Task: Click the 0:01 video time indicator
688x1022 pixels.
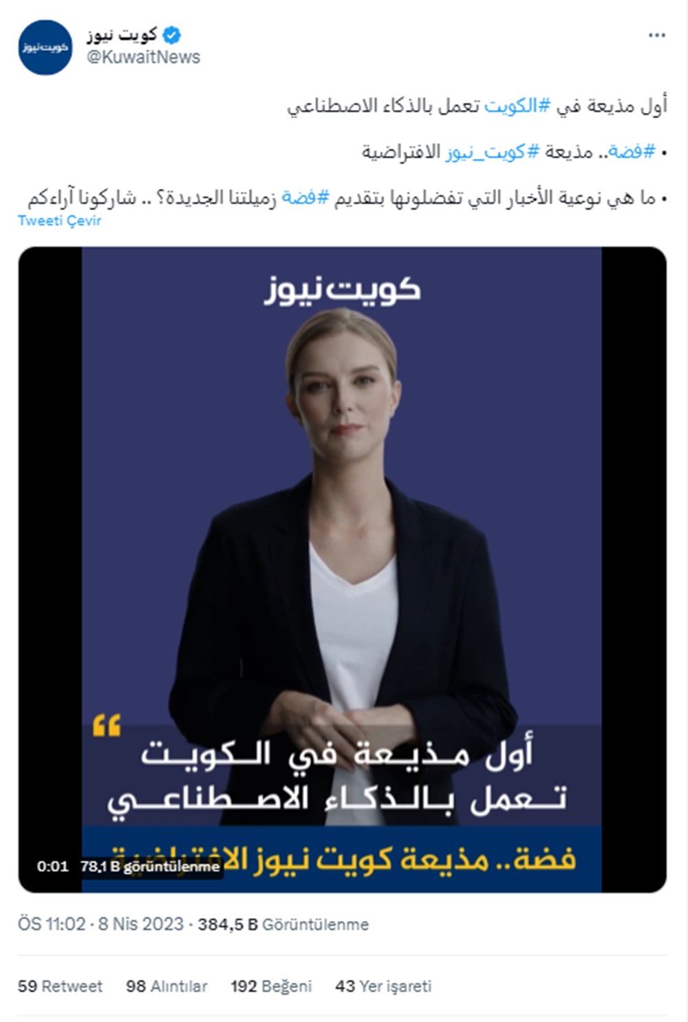Action: 53,867
